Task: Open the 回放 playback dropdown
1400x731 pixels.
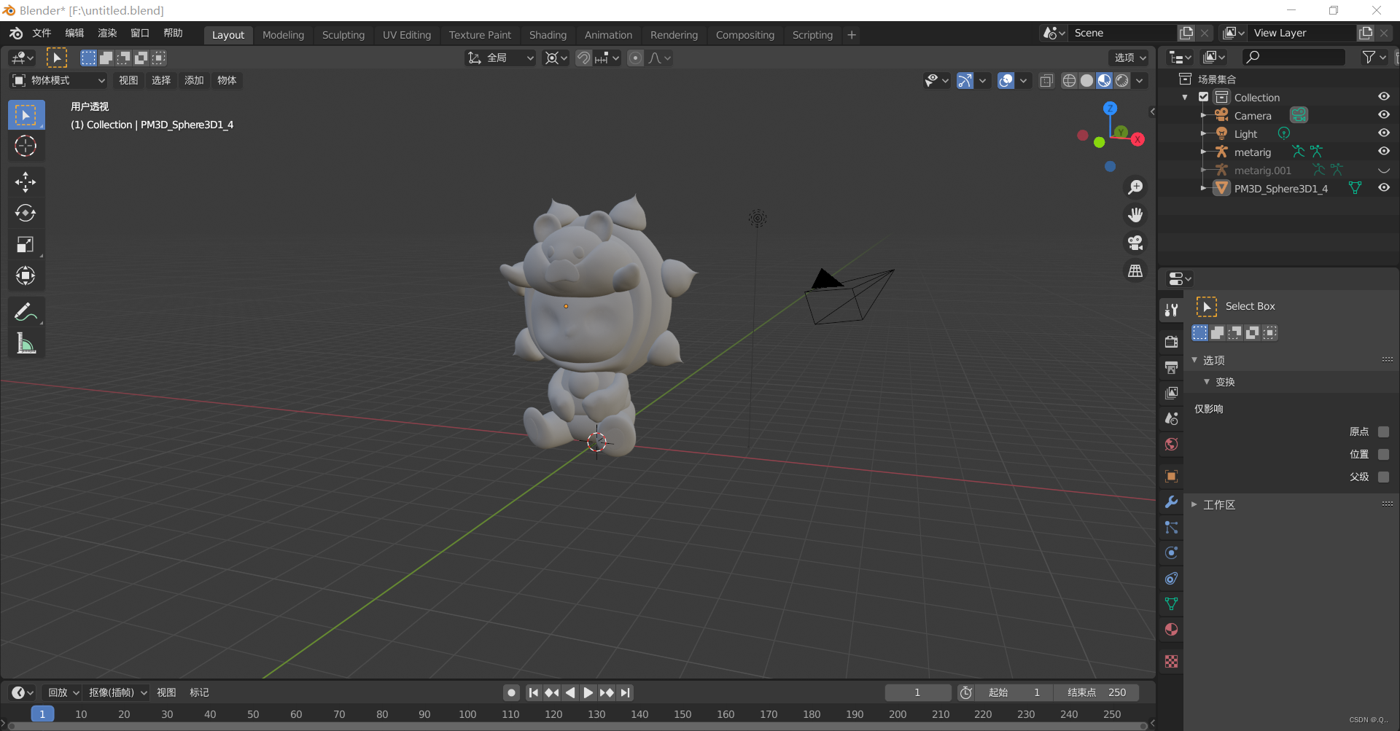Action: 63,692
